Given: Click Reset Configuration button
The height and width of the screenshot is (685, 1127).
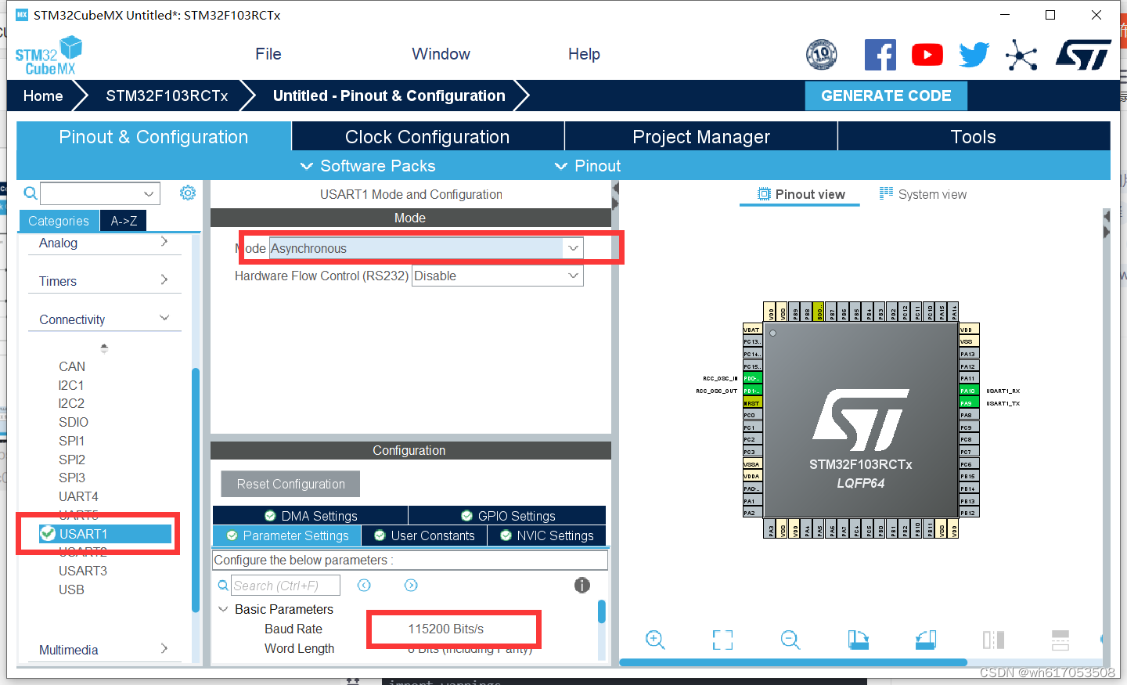Looking at the screenshot, I should (x=290, y=484).
